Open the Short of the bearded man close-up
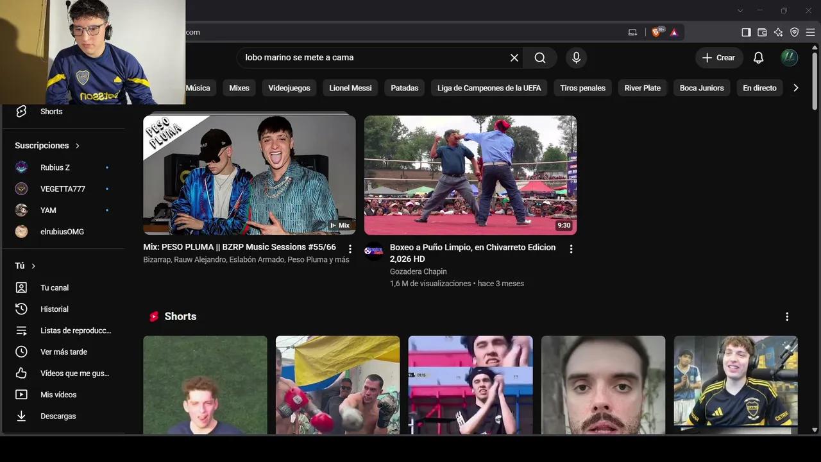Viewport: 821px width, 462px height. click(603, 385)
